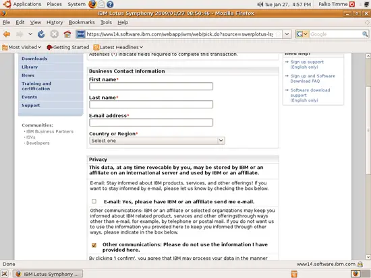Click the URL address field

click(x=180, y=34)
